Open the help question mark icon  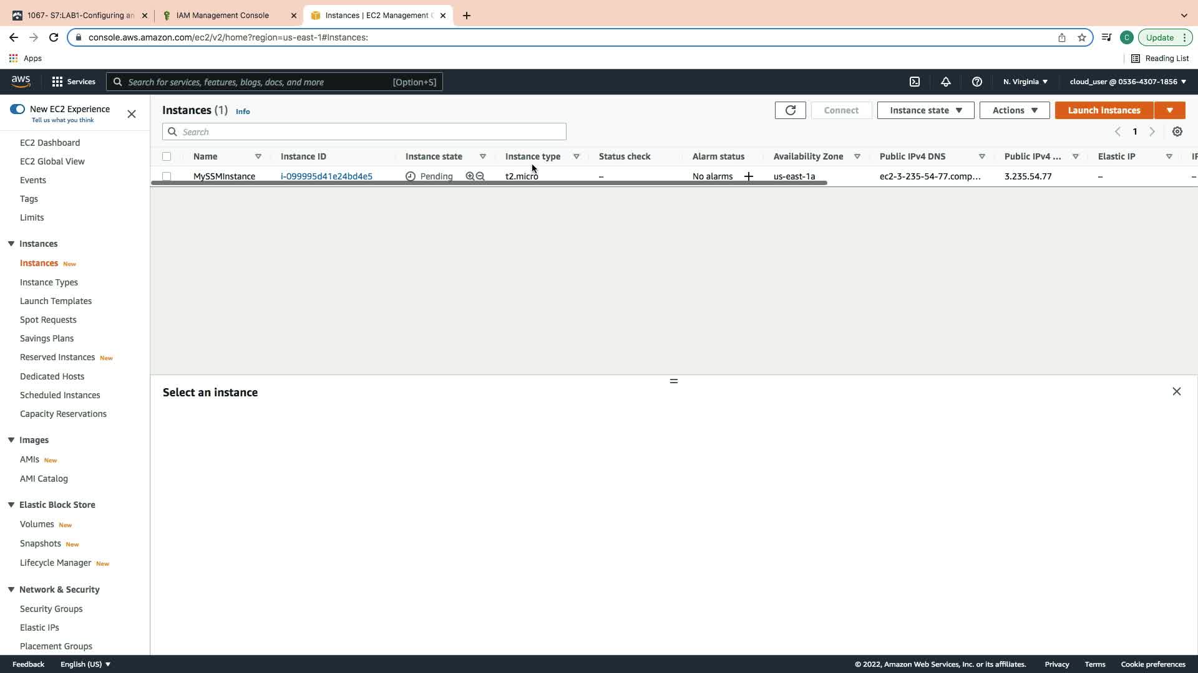tap(977, 82)
